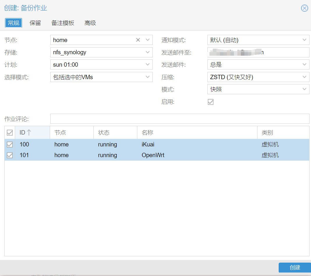Expand the 节点 node dropdown
Screen dimensions: 311x276
point(147,40)
